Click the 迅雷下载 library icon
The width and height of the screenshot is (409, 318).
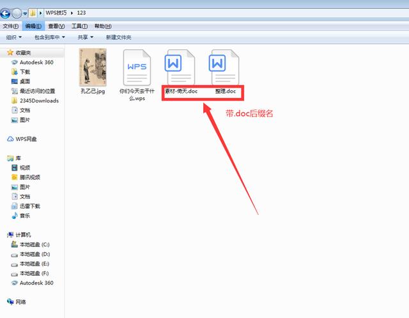pyautogui.click(x=14, y=206)
